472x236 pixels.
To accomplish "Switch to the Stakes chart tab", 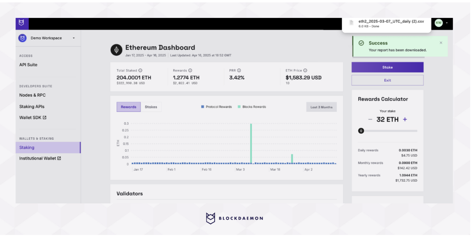I will (151, 107).
